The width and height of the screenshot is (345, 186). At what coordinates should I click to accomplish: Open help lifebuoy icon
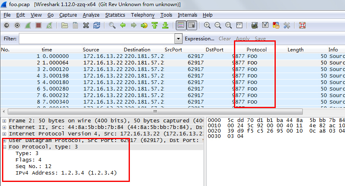(x=302, y=25)
